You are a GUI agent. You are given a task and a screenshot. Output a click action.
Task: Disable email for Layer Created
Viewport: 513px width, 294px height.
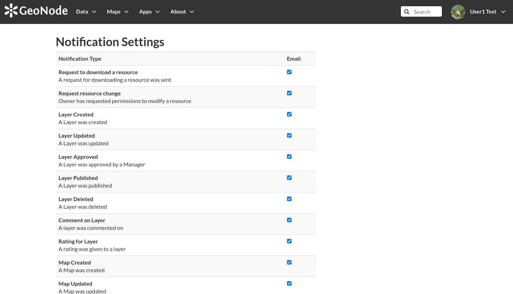289,114
